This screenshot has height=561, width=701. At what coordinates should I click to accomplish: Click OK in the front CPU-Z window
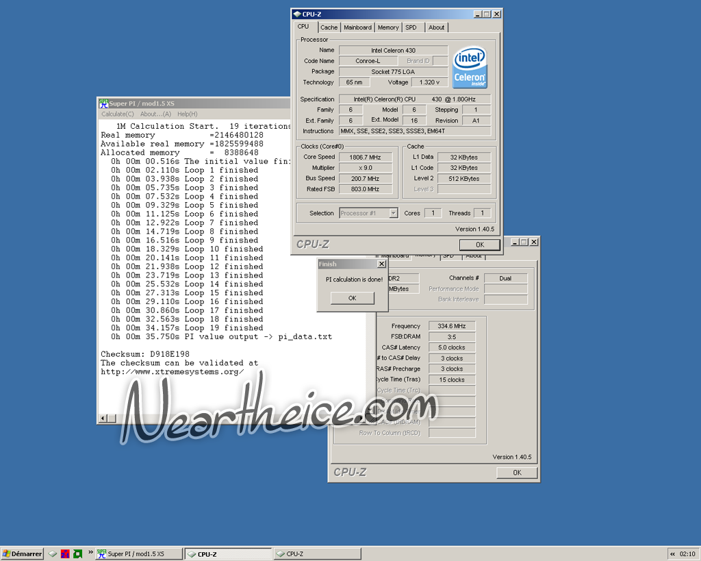click(480, 245)
